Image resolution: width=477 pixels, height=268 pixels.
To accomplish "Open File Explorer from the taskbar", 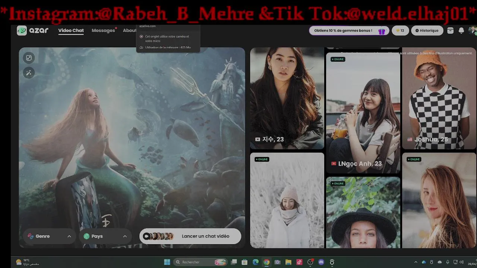I will [x=288, y=262].
